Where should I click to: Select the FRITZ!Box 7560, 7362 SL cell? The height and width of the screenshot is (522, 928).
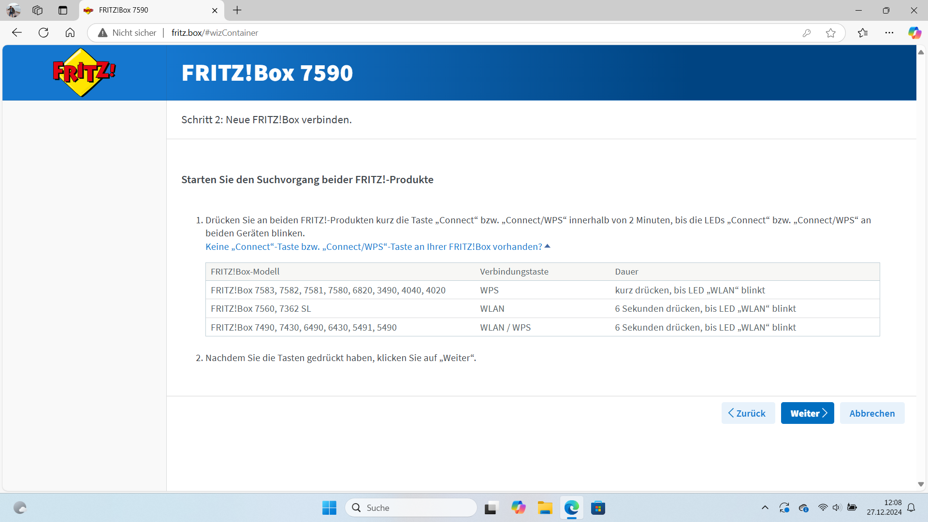[x=340, y=308]
